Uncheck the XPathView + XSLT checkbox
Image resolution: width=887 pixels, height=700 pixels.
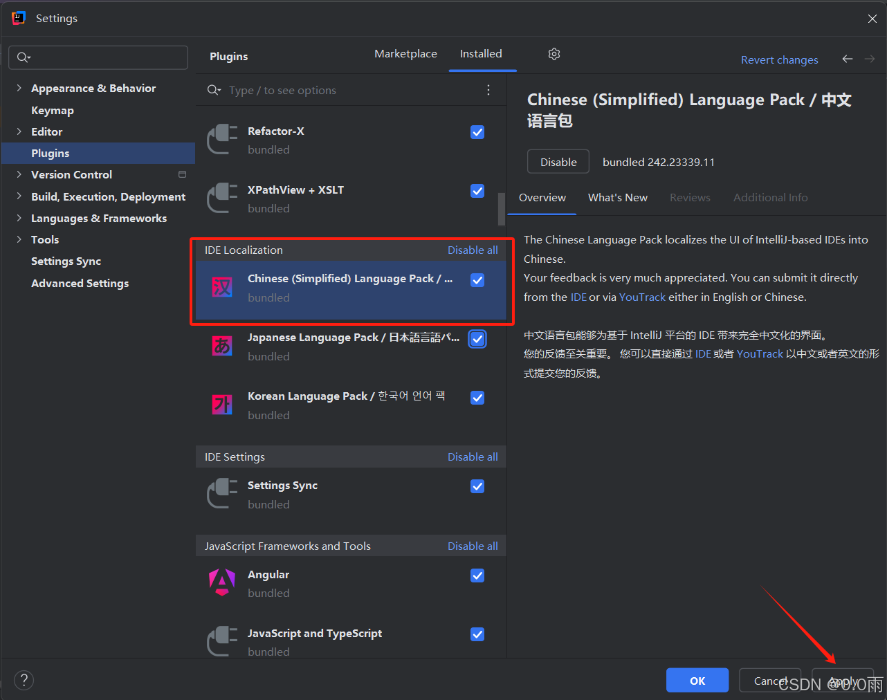pyautogui.click(x=477, y=191)
